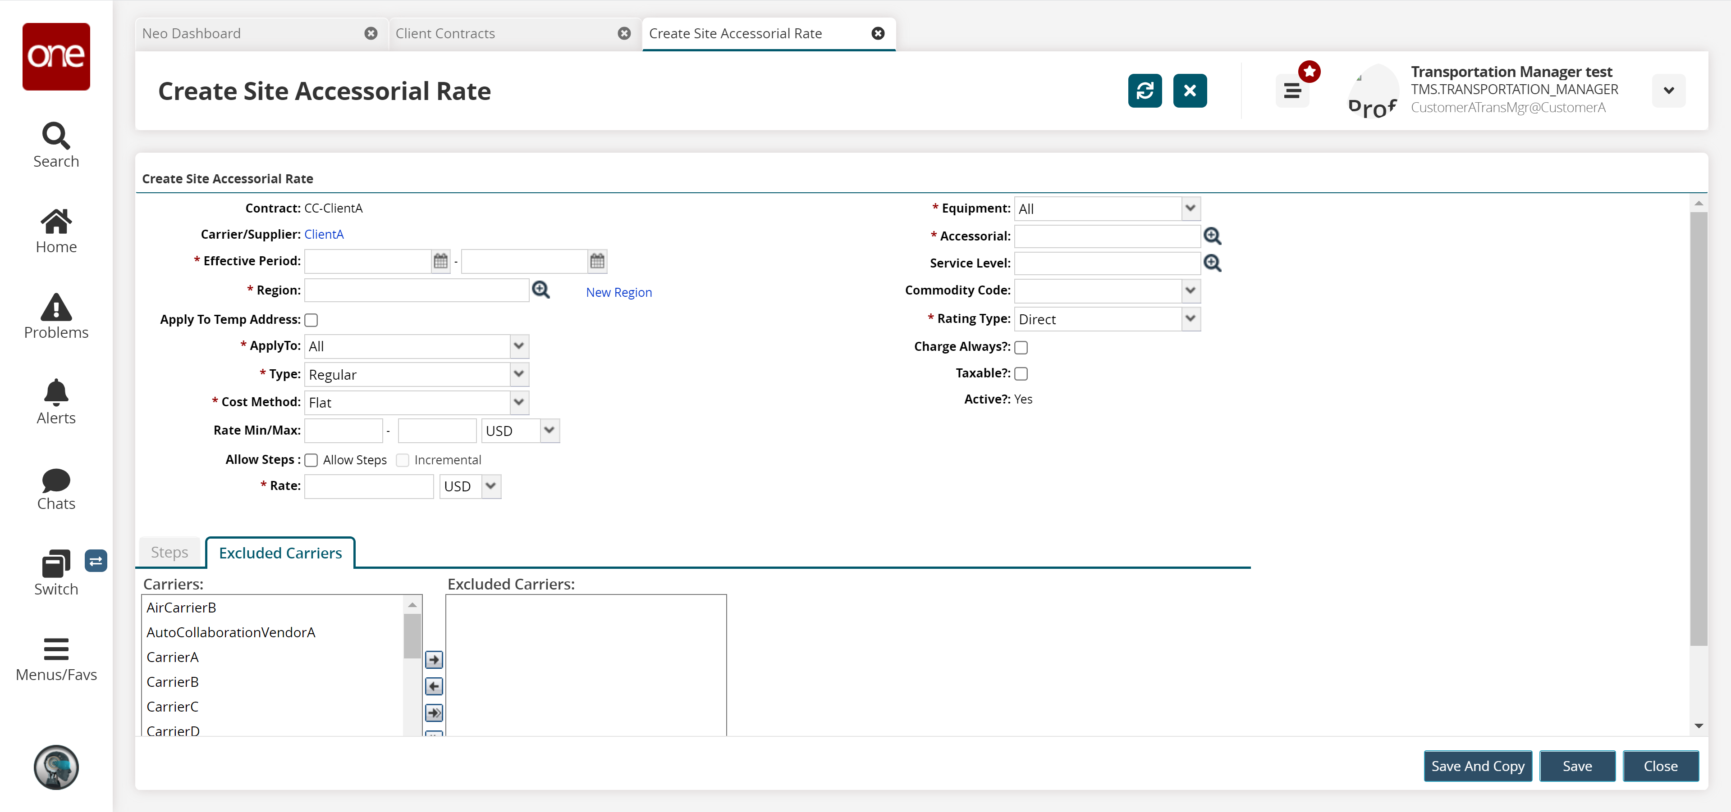The image size is (1731, 812).
Task: Open the Region lookup magnifier
Action: pyautogui.click(x=541, y=290)
